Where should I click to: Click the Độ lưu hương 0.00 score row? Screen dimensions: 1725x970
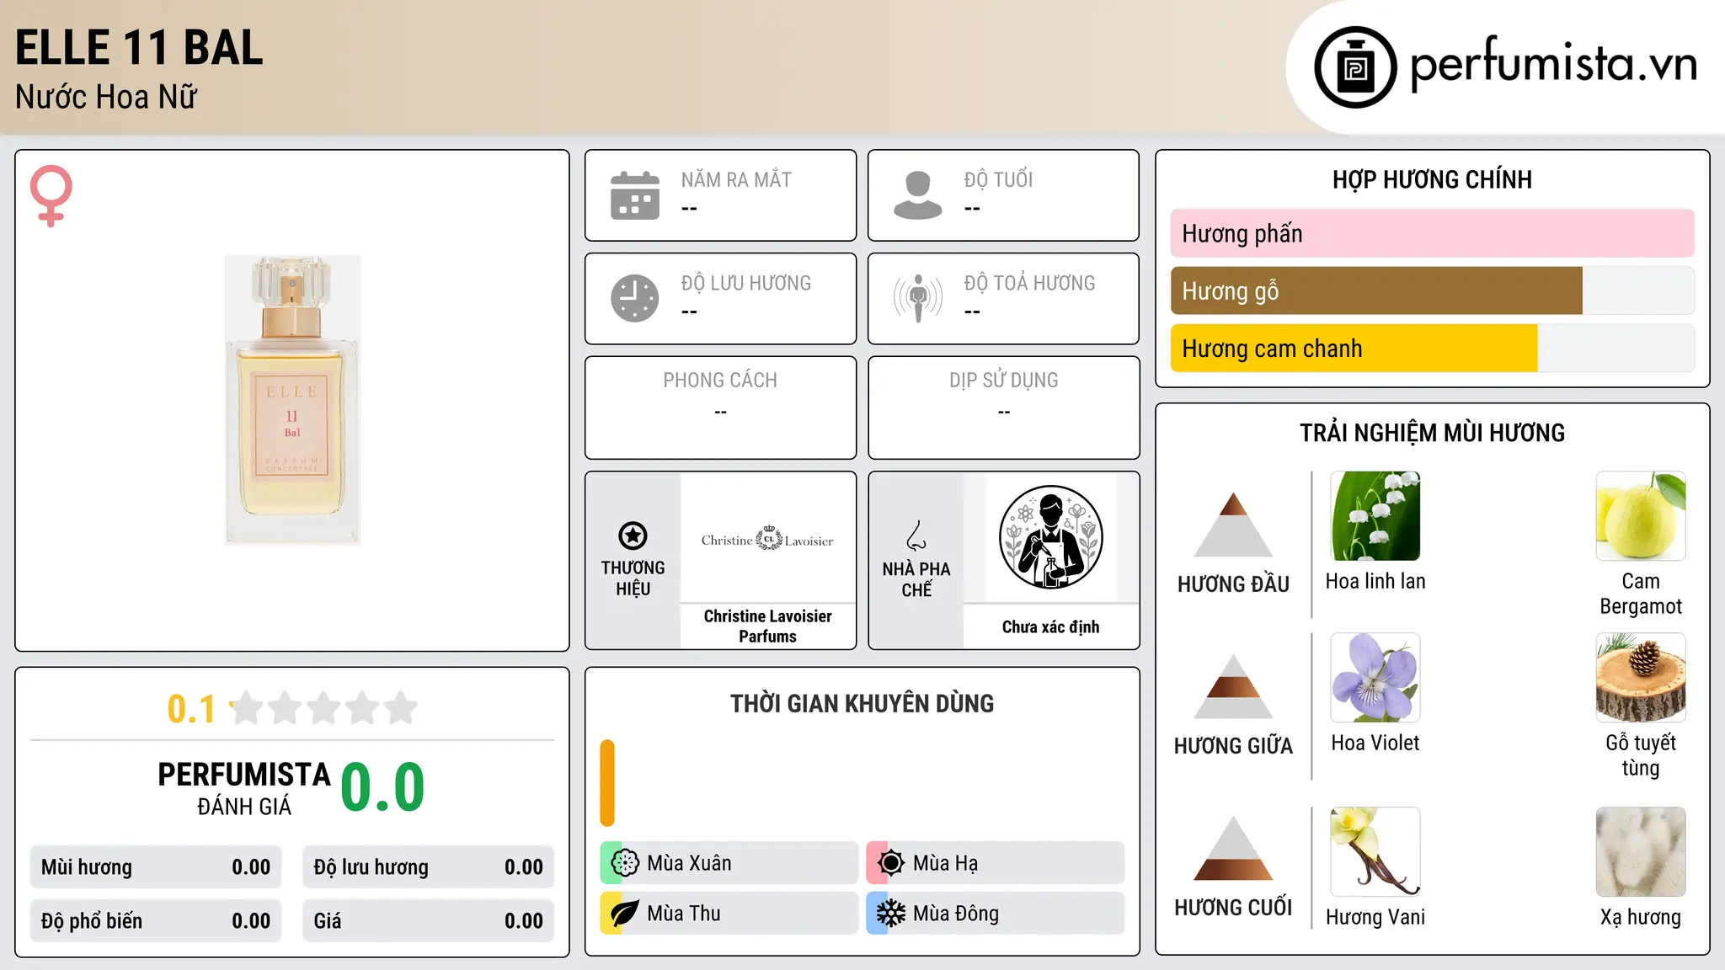pyautogui.click(x=428, y=867)
